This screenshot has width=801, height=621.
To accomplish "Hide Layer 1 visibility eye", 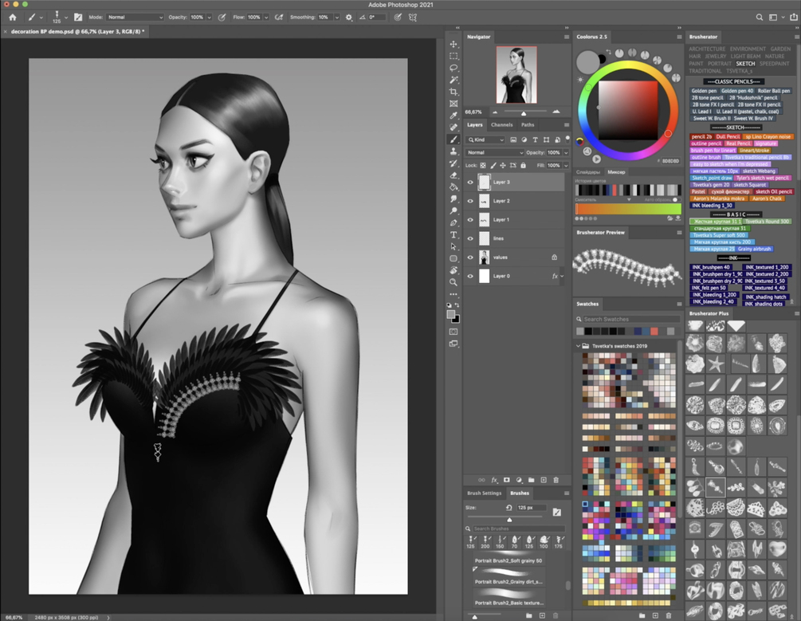I will 470,220.
